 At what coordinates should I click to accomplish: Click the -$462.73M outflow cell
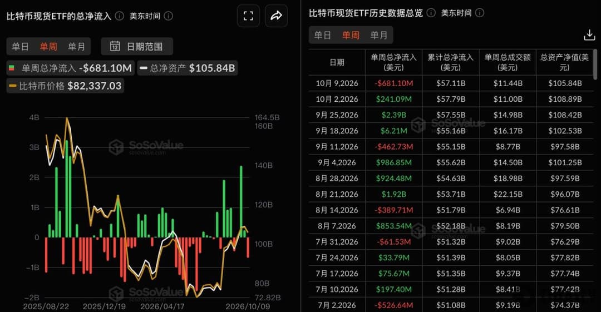coord(393,147)
